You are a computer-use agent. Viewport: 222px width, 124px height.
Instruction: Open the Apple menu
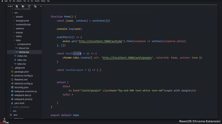click(2, 1)
